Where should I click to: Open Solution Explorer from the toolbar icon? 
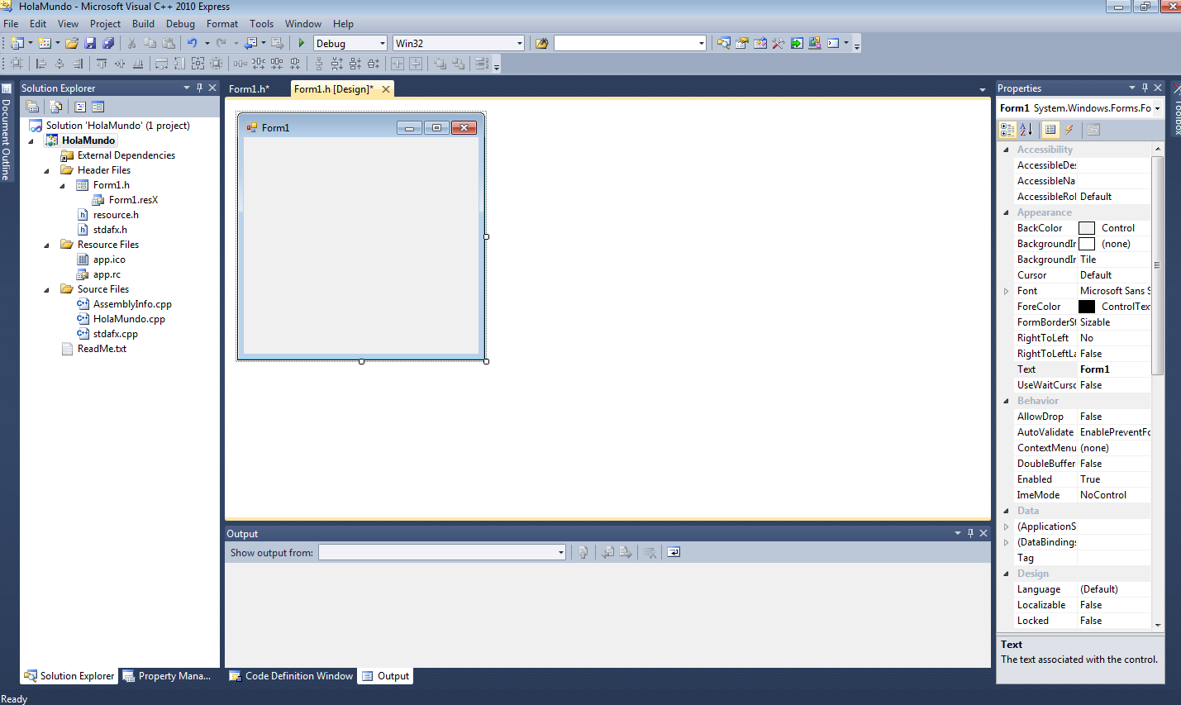coord(724,43)
